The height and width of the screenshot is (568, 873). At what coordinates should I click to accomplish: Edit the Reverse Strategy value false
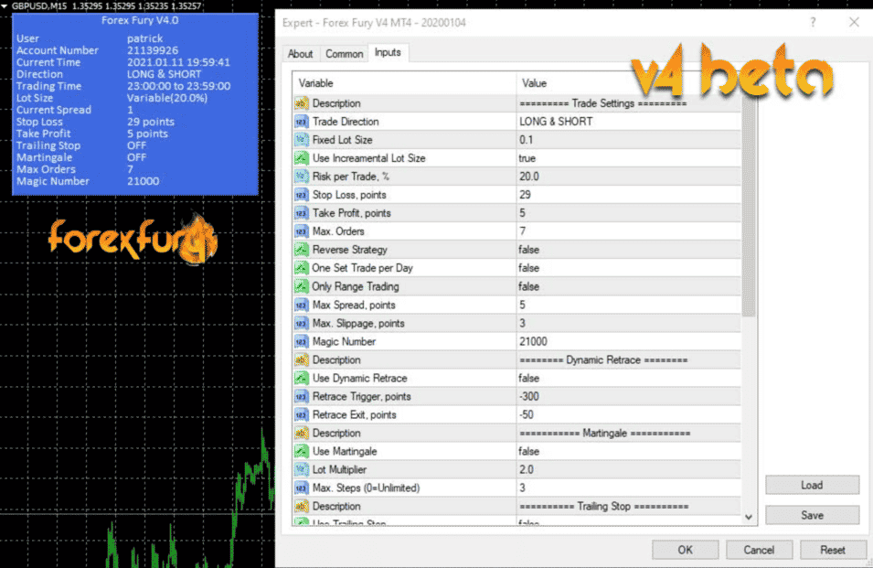click(629, 250)
